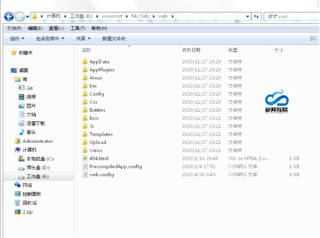320x238 pixels.
Task: Select the 2.zip archive in sidebar
Action: [24, 212]
